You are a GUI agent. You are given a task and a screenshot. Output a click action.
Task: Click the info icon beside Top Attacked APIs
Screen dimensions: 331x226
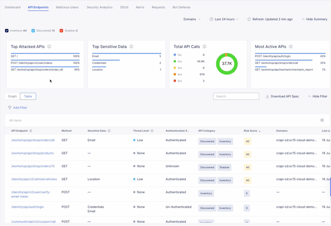(x=49, y=47)
